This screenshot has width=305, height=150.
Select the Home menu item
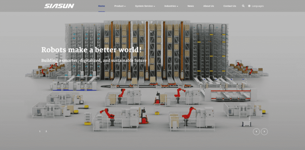(101, 6)
